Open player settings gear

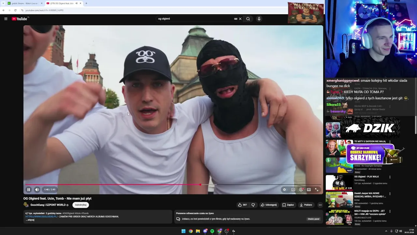click(301, 190)
